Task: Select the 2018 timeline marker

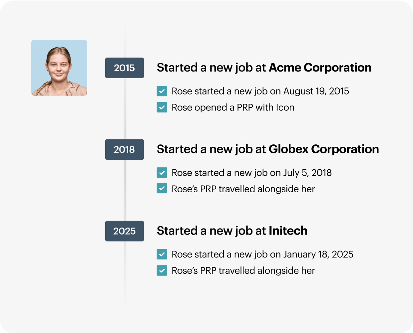Action: (125, 149)
